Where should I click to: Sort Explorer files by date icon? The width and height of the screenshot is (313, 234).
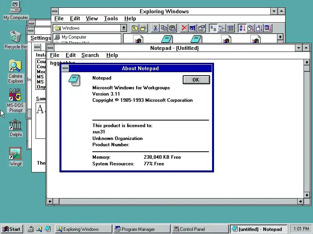click(268, 28)
